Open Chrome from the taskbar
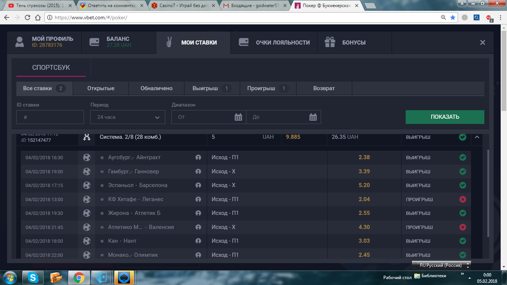Screen dimensions: 507x285 pyautogui.click(x=78, y=277)
